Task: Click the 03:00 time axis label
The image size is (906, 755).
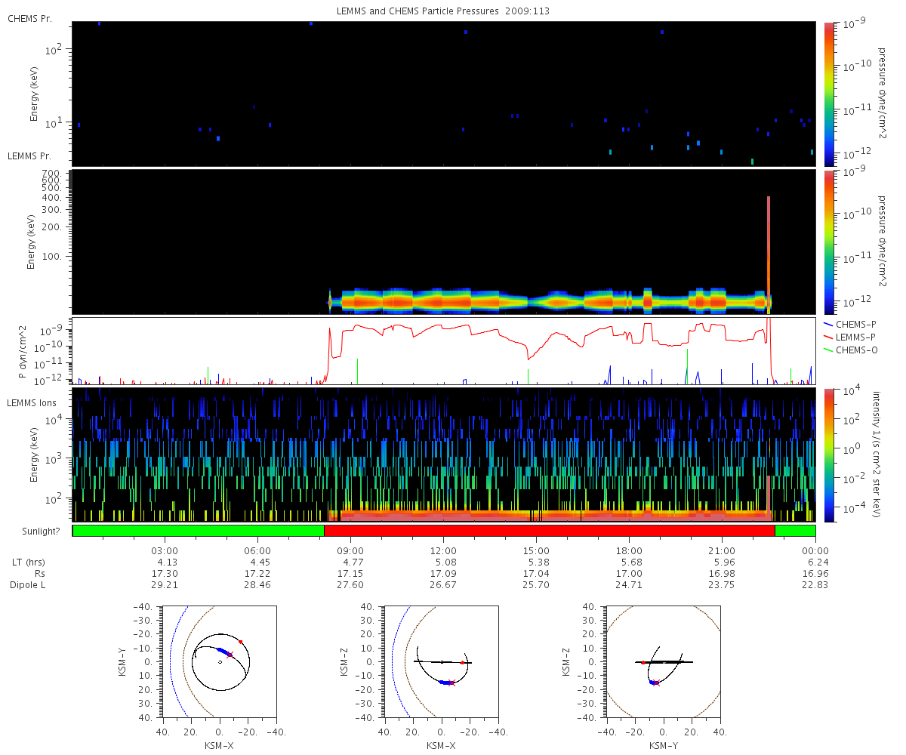Action: click(x=165, y=550)
